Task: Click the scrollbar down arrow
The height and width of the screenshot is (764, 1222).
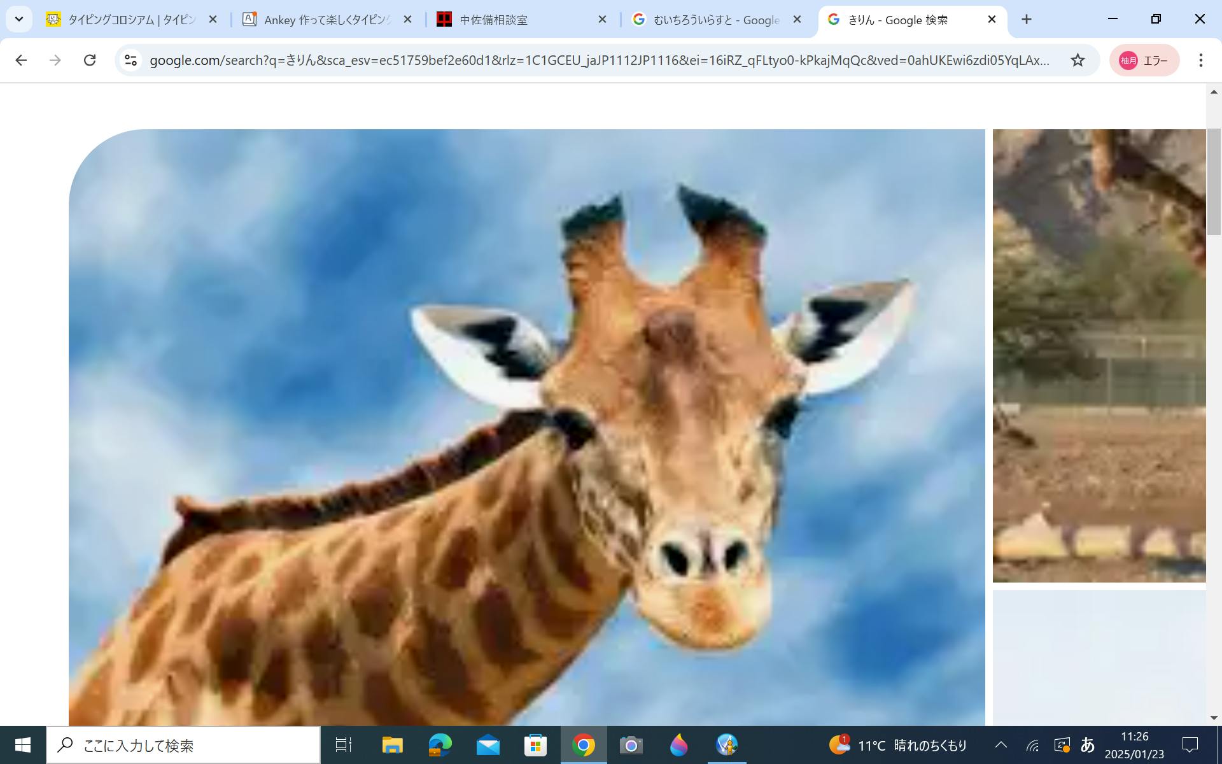Action: 1214,718
